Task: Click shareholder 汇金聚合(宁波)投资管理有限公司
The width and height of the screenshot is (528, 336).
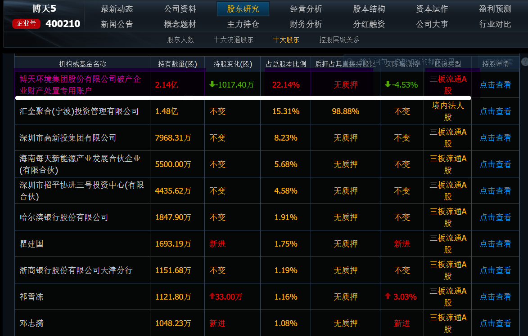Action: pos(79,111)
